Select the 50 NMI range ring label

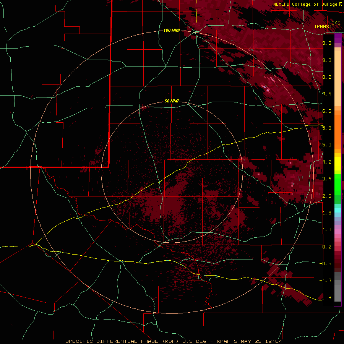click(x=172, y=101)
